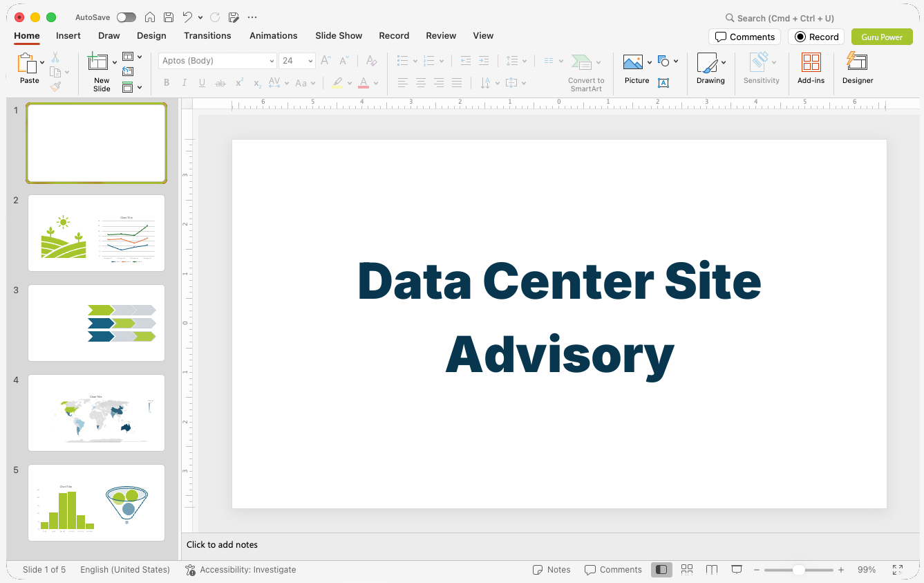Open the Animations tab
Viewport: 924px width, 583px height.
tap(274, 36)
